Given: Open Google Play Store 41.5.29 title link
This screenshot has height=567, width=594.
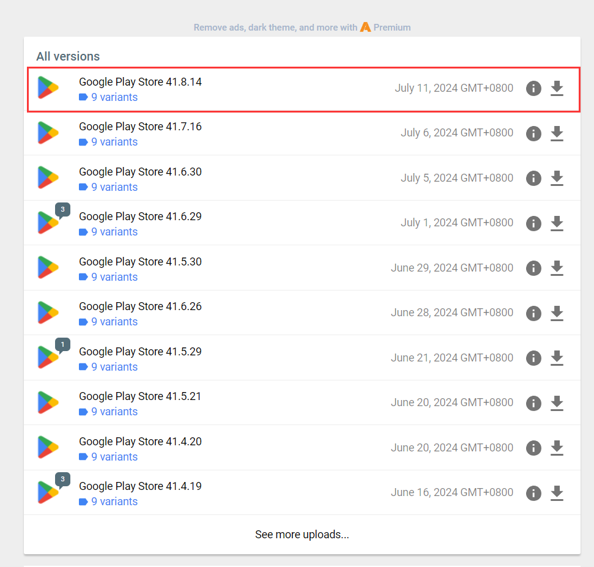Looking at the screenshot, I should pyautogui.click(x=140, y=352).
